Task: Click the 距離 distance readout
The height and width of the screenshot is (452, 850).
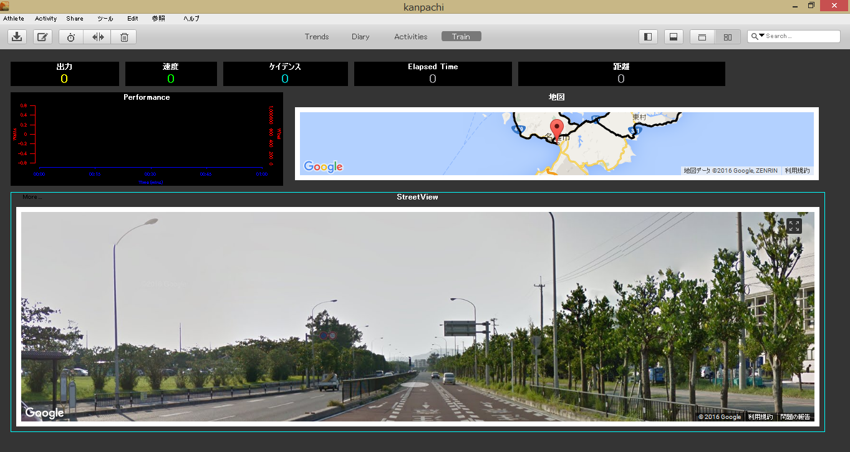Action: click(x=621, y=74)
